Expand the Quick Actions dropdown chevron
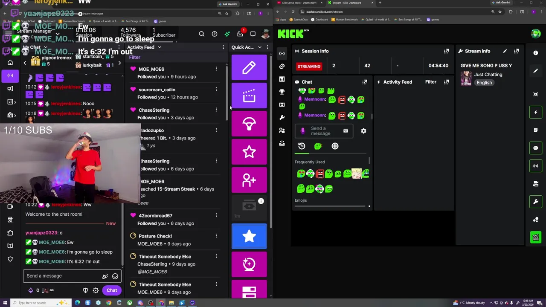546x307 pixels. 259,47
